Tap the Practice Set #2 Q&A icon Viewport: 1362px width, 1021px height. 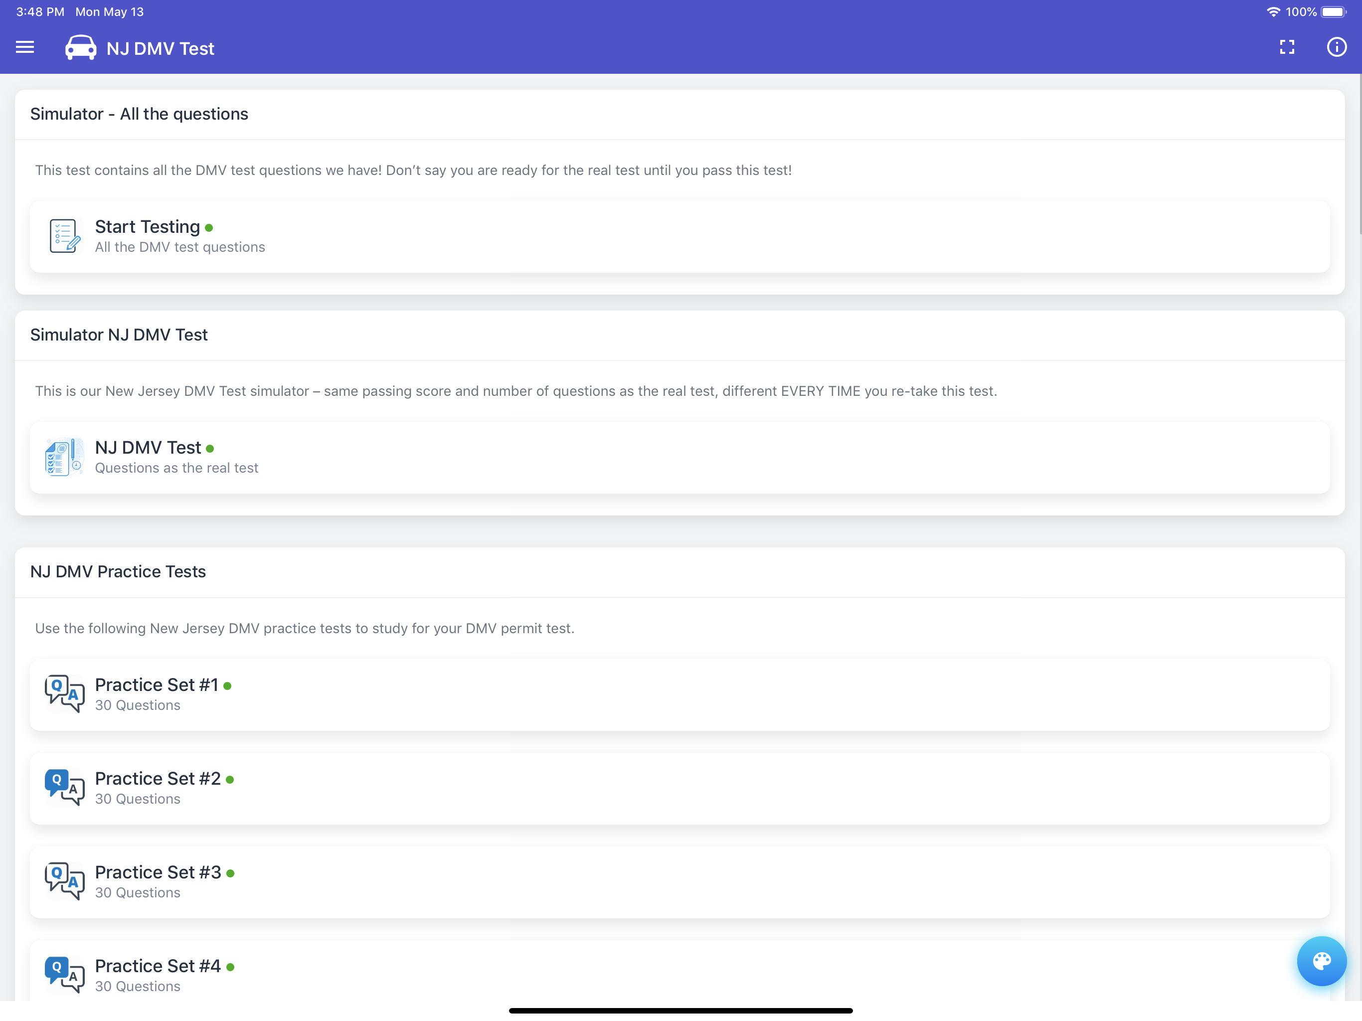pyautogui.click(x=64, y=787)
